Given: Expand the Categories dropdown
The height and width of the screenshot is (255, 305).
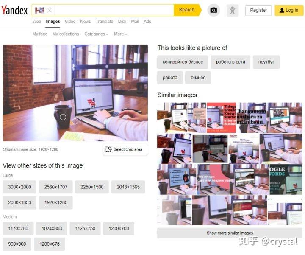Looking at the screenshot, I should tap(96, 34).
